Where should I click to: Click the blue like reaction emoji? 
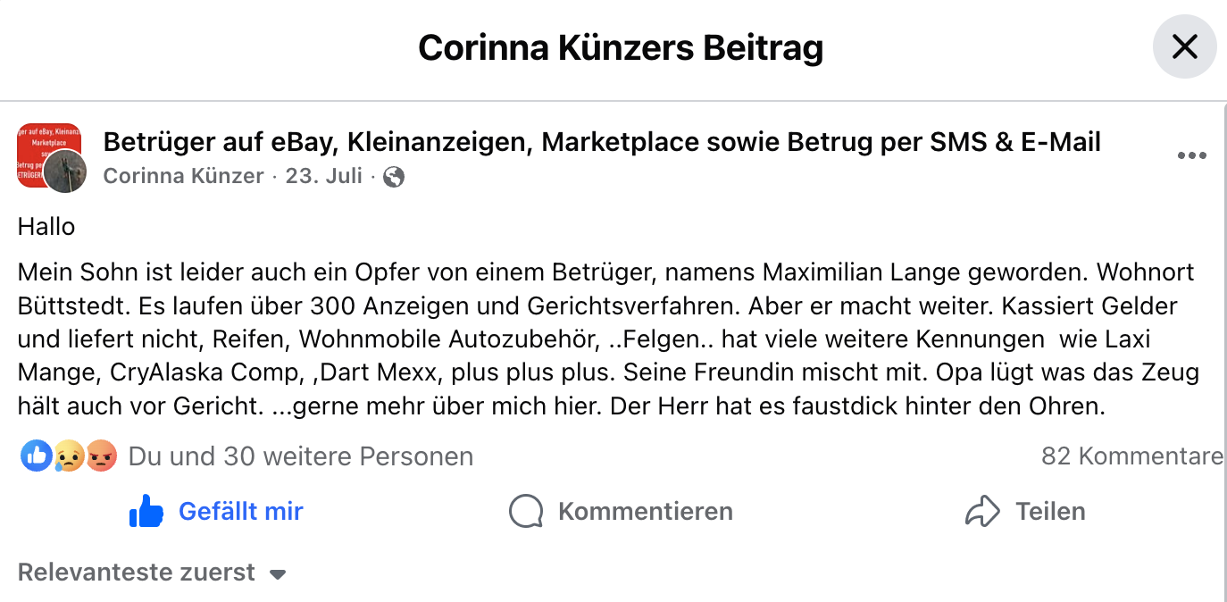coord(37,456)
